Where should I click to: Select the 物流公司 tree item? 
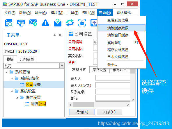tap(38, 104)
